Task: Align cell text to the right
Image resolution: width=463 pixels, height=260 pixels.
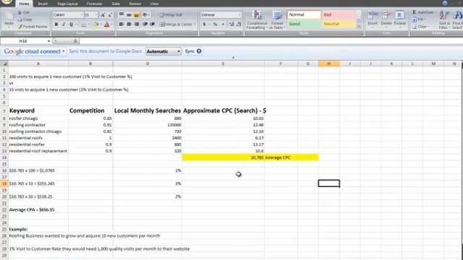Action: pos(136,25)
